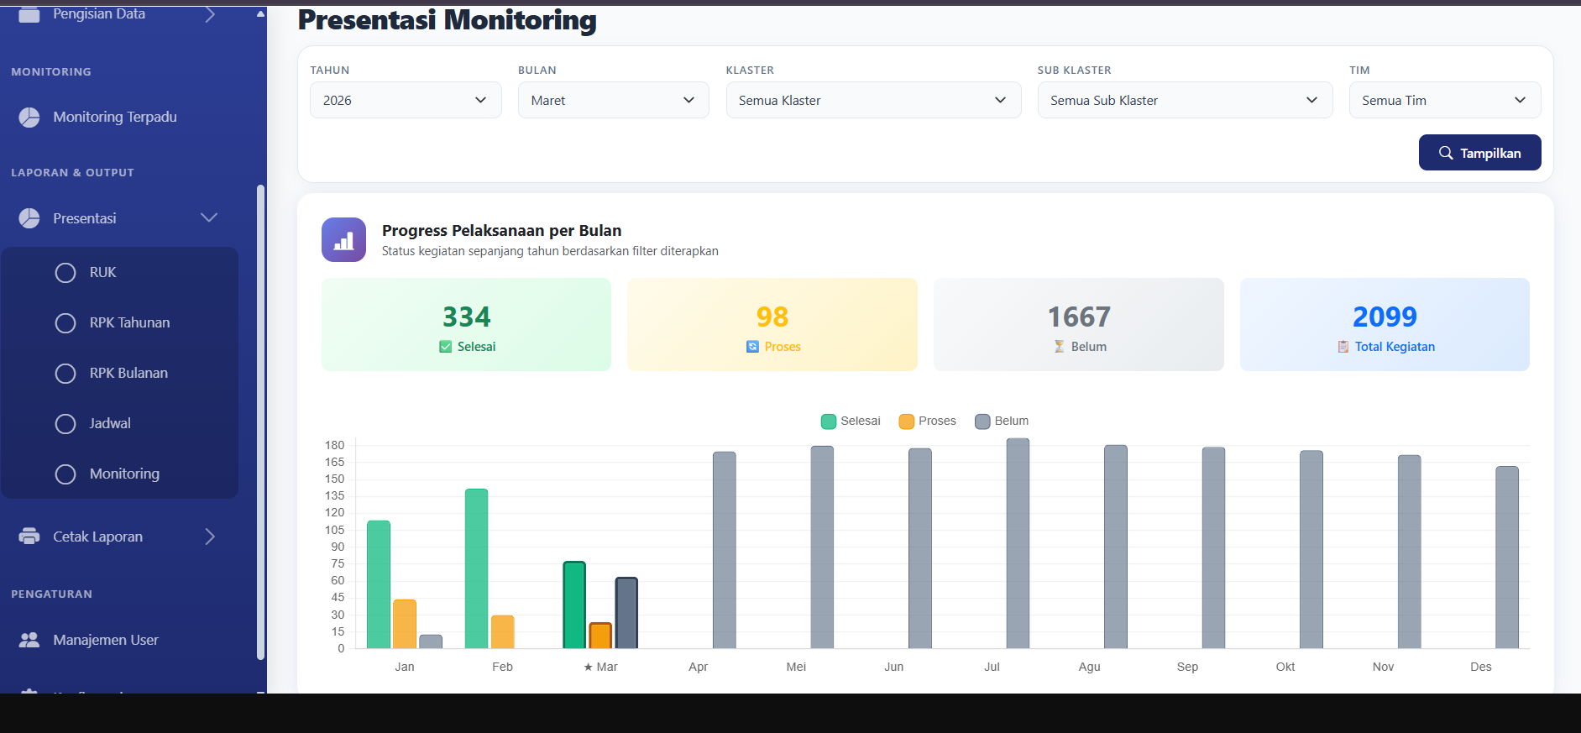Viewport: 1581px width, 733px height.
Task: Click the Manajemen User people icon
Action: click(29, 640)
